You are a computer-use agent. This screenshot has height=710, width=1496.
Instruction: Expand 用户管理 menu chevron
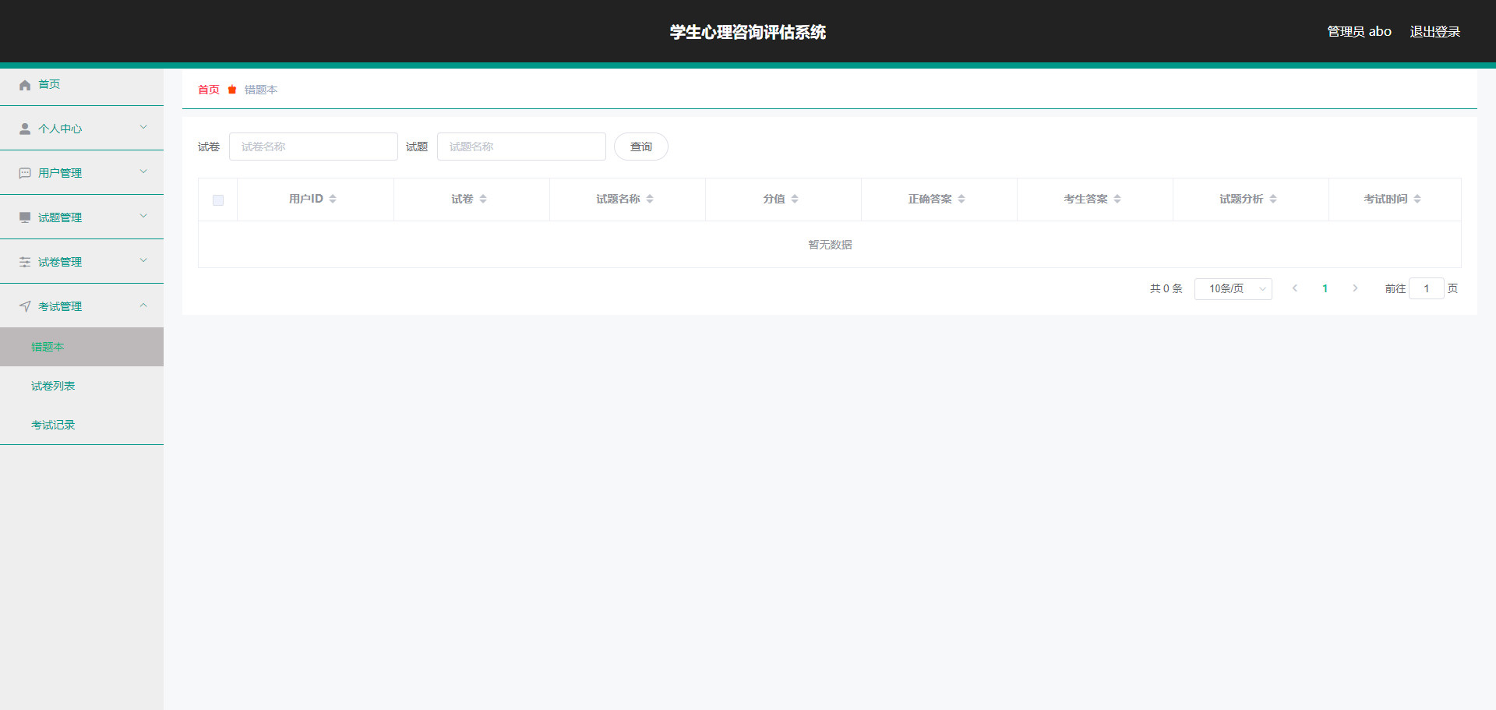(143, 171)
